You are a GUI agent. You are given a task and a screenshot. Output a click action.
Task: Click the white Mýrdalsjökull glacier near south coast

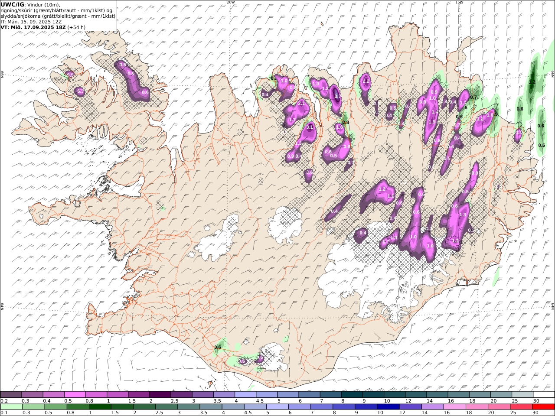coord(274,356)
